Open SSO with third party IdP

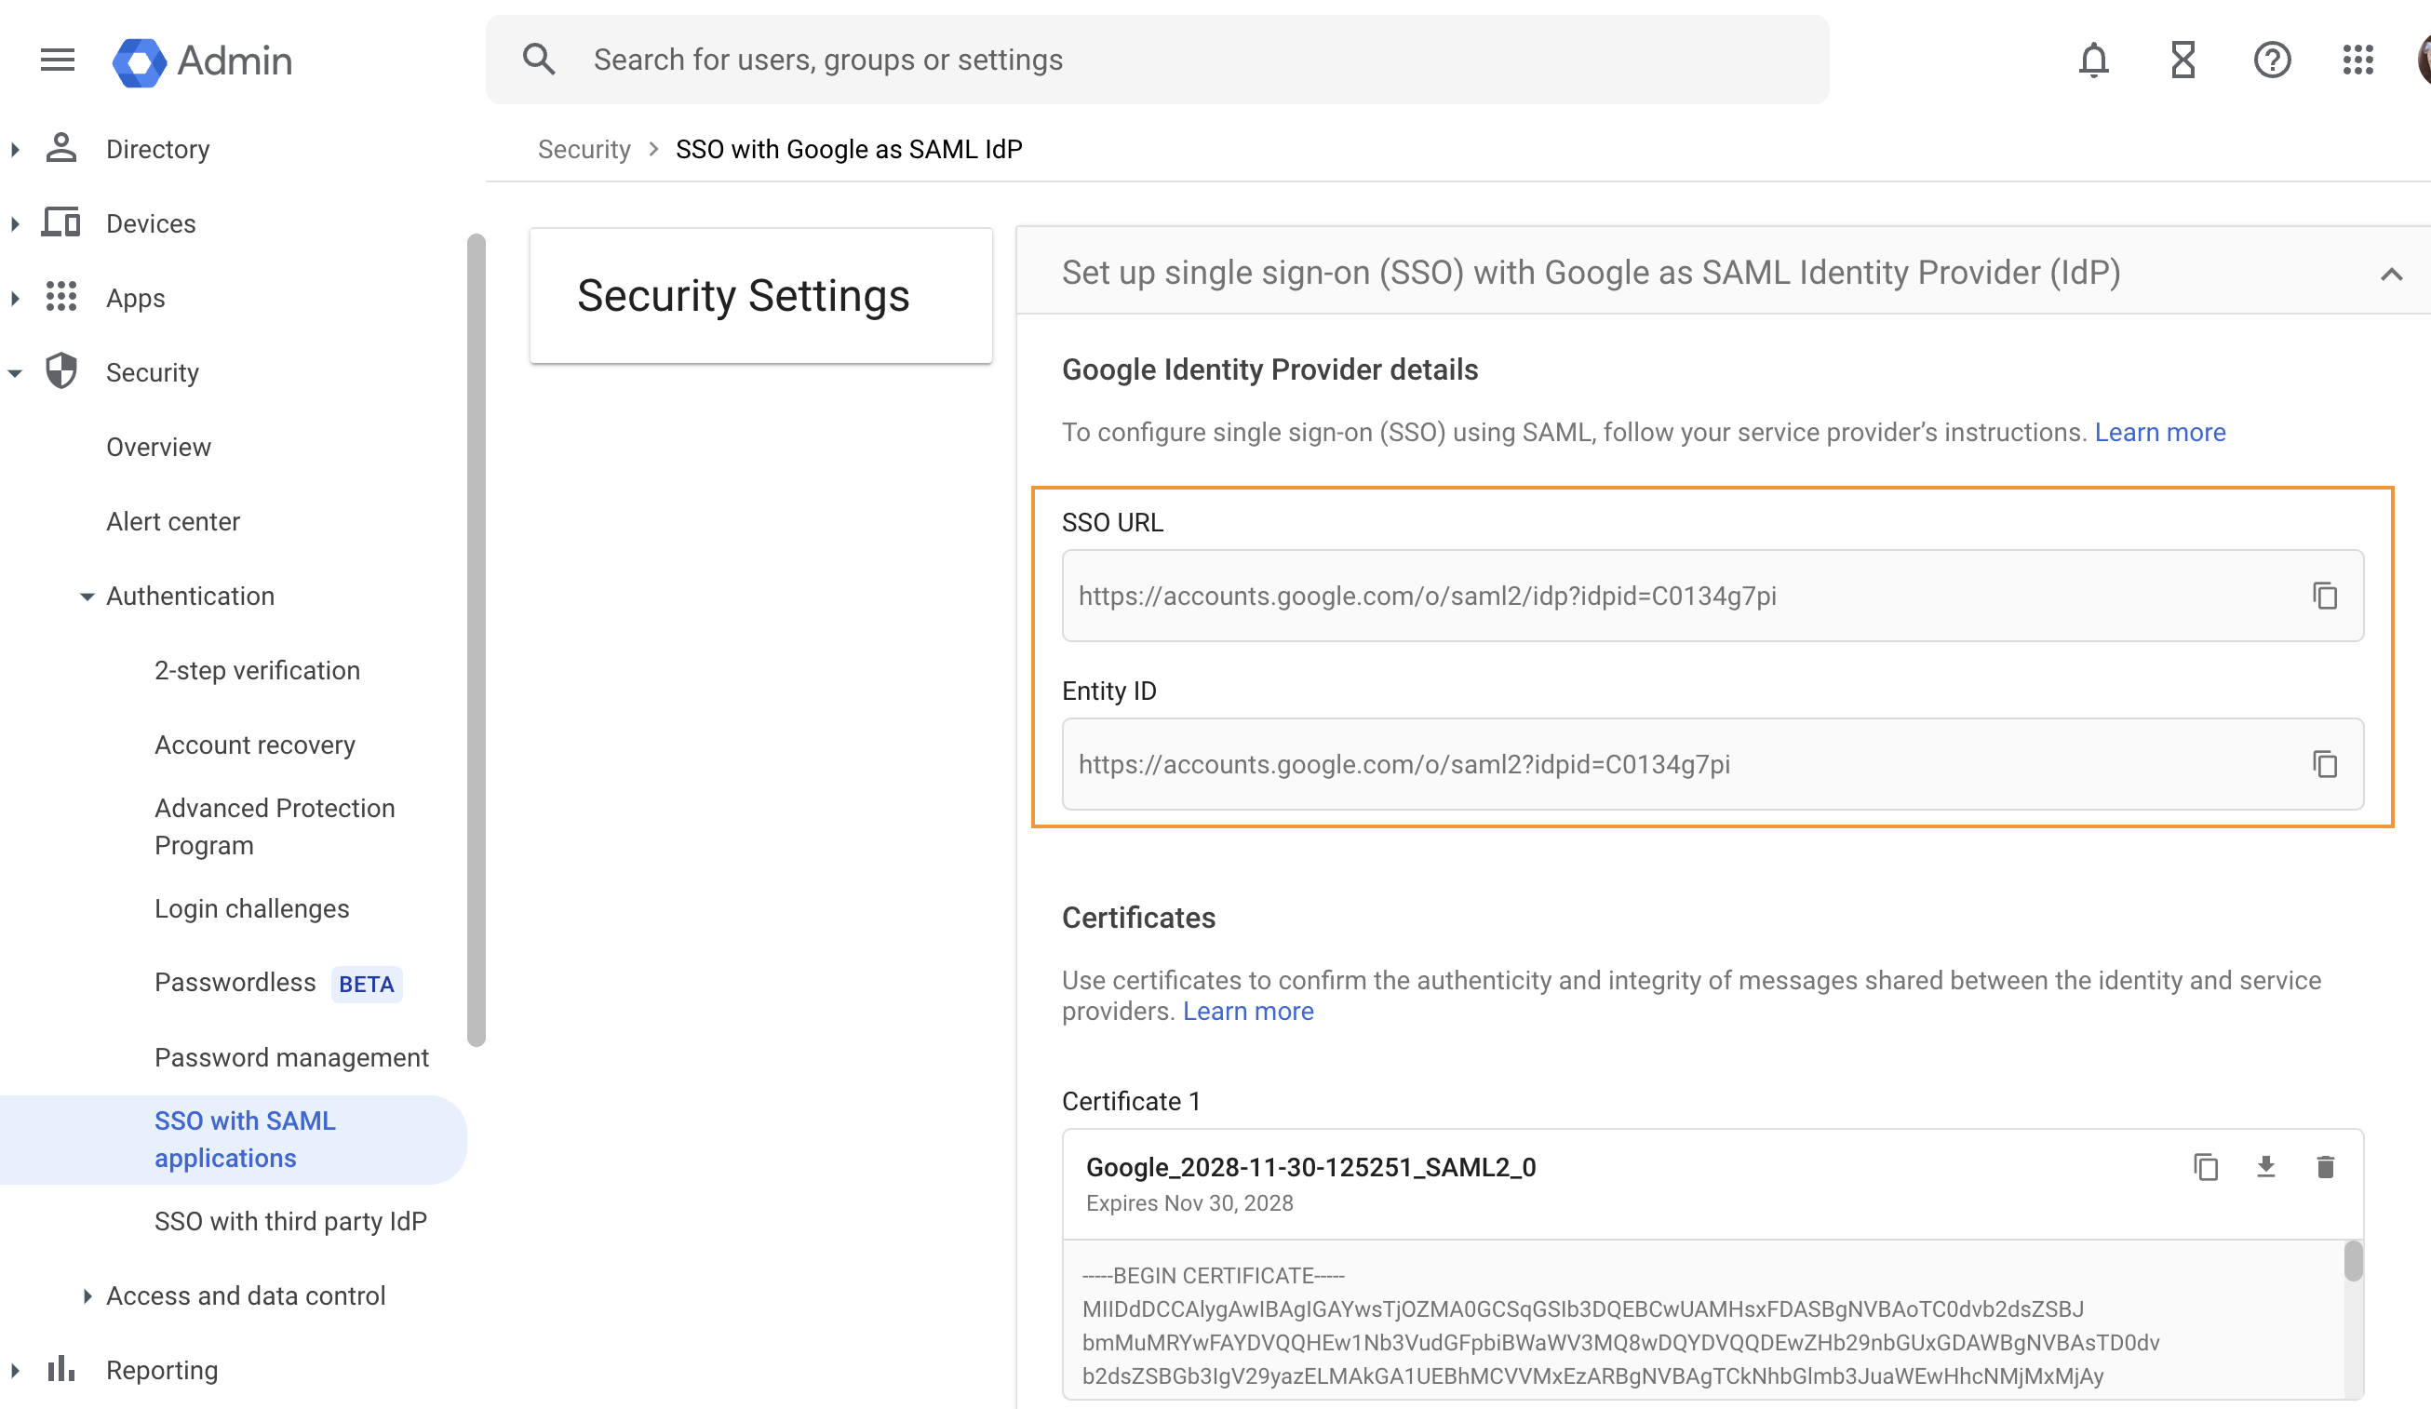[x=290, y=1221]
